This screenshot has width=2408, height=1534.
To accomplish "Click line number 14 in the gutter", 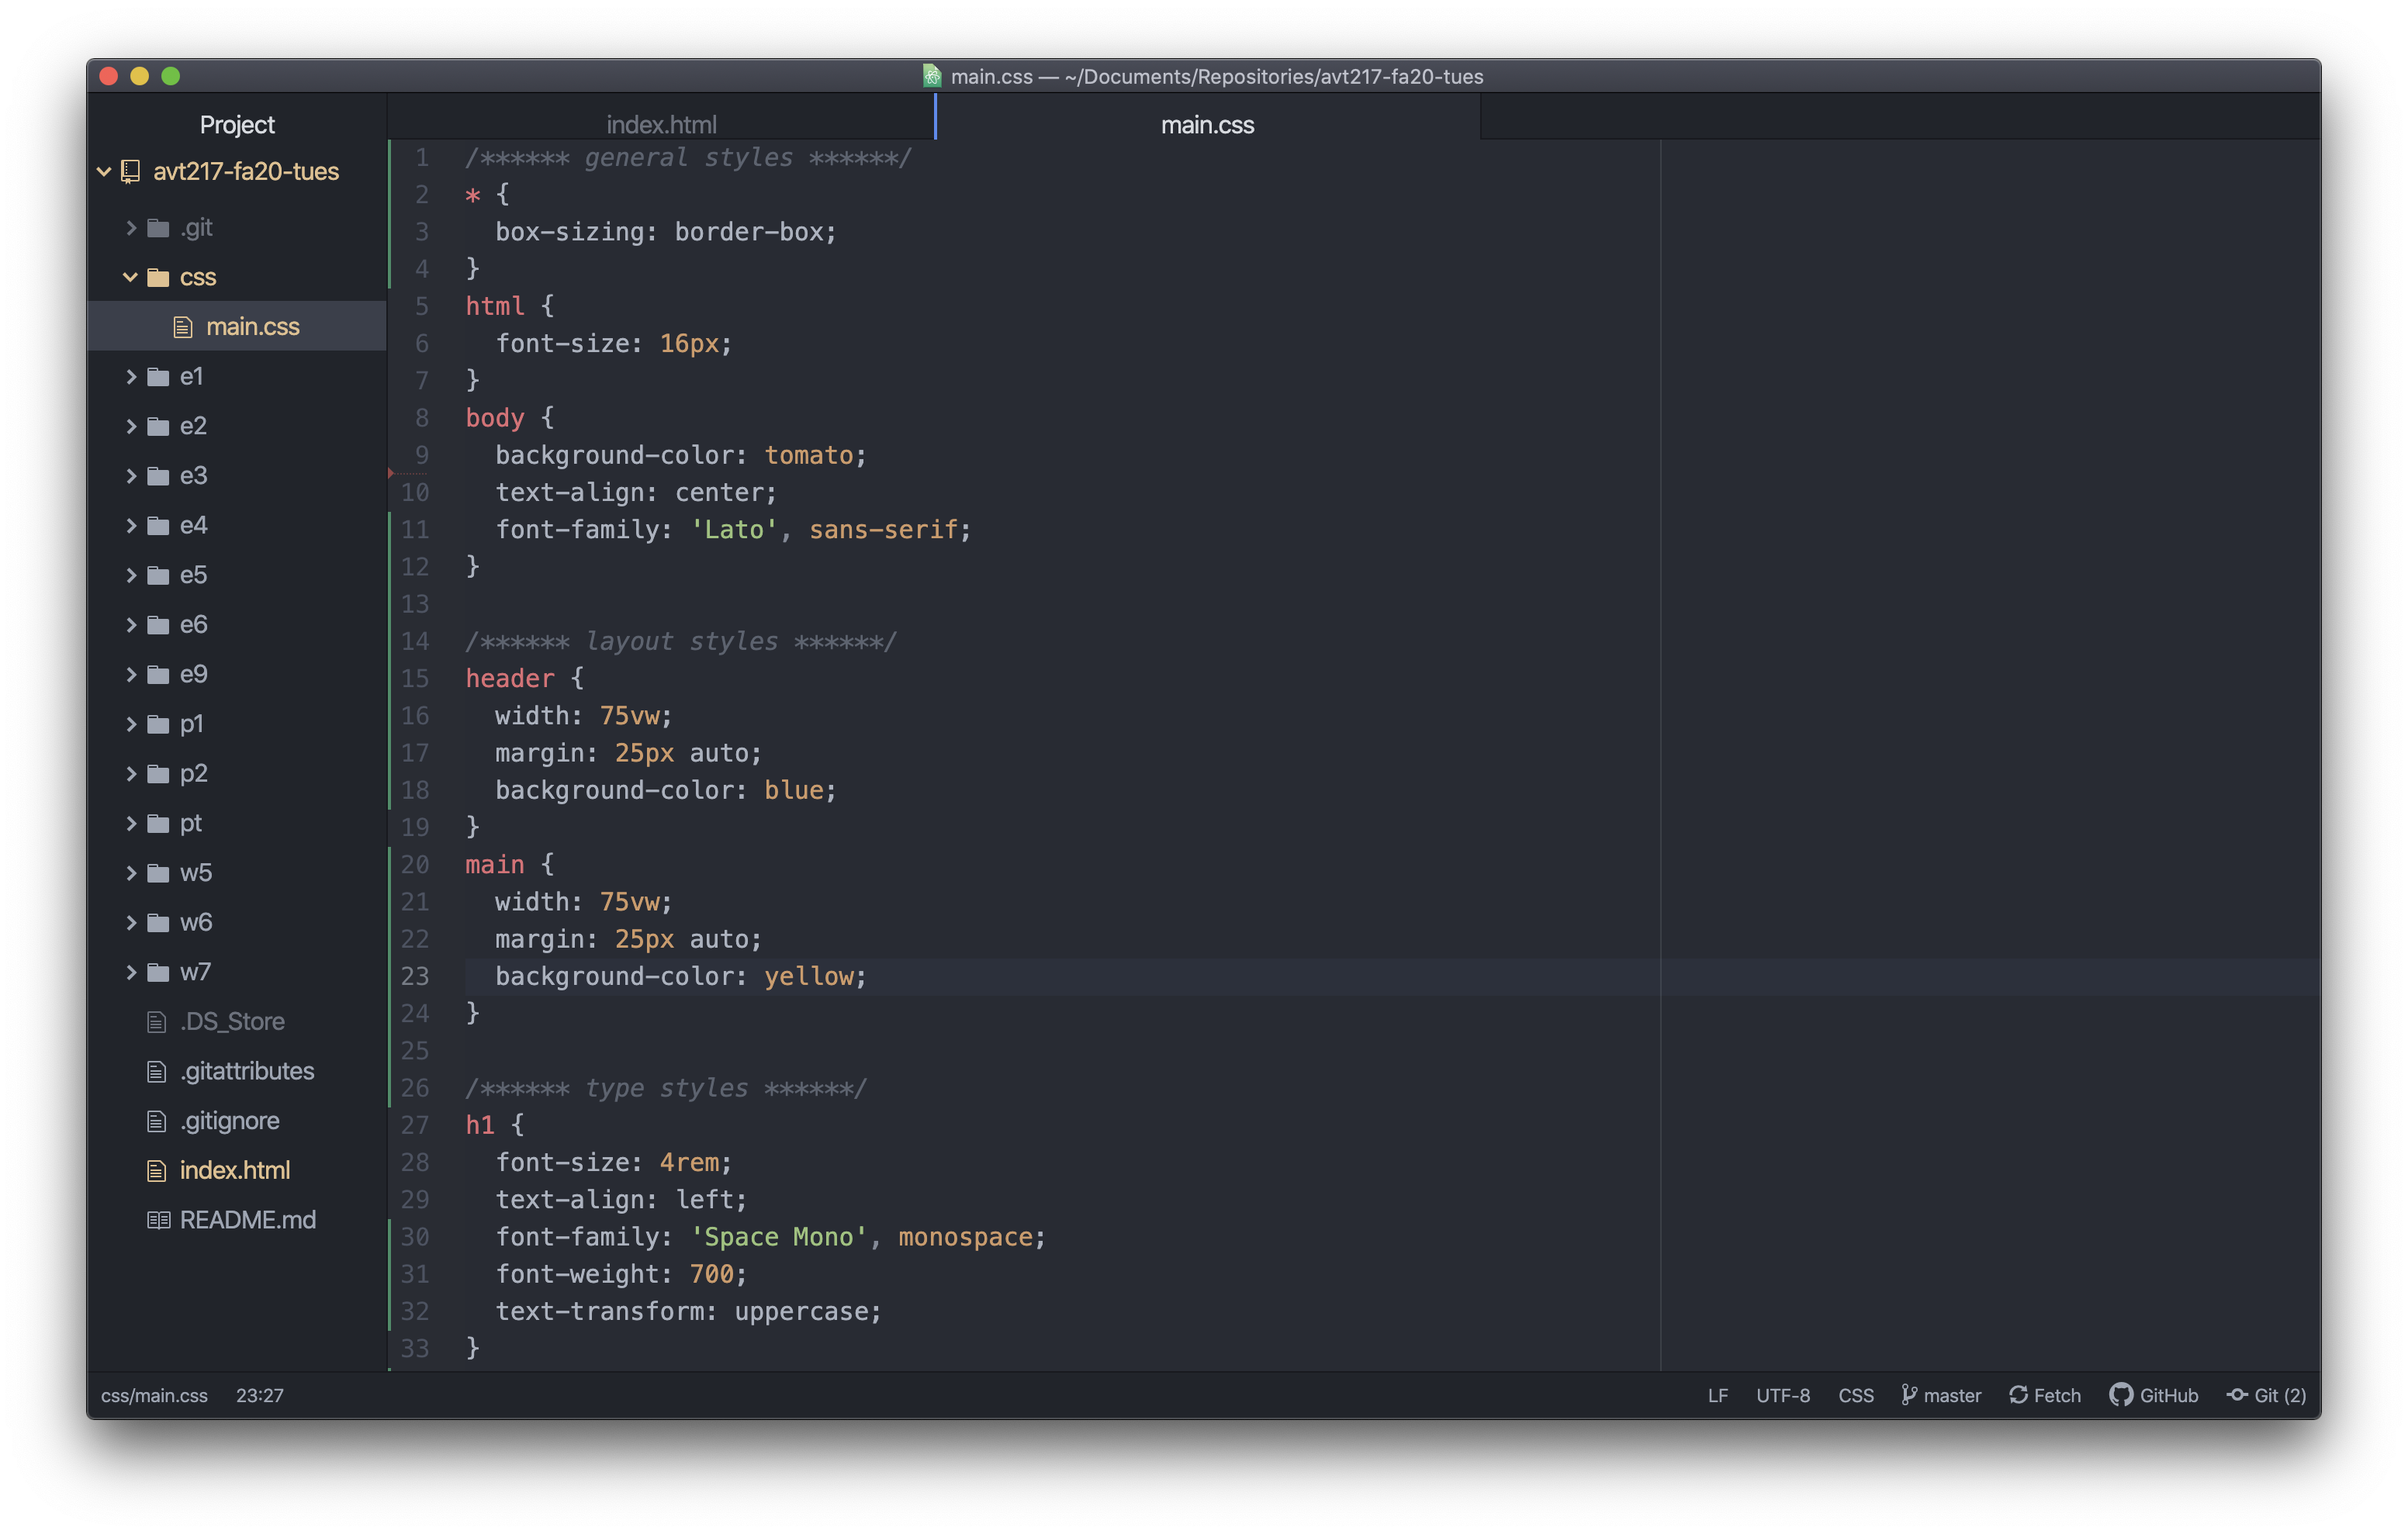I will [x=415, y=641].
